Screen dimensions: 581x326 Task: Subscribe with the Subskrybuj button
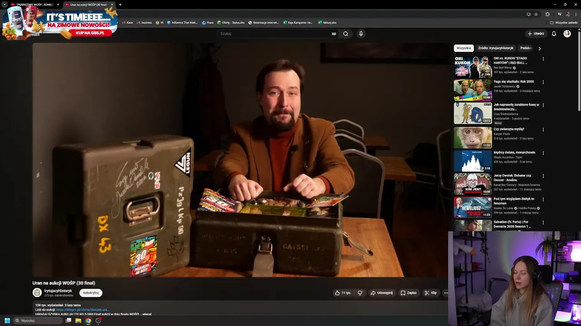point(91,293)
